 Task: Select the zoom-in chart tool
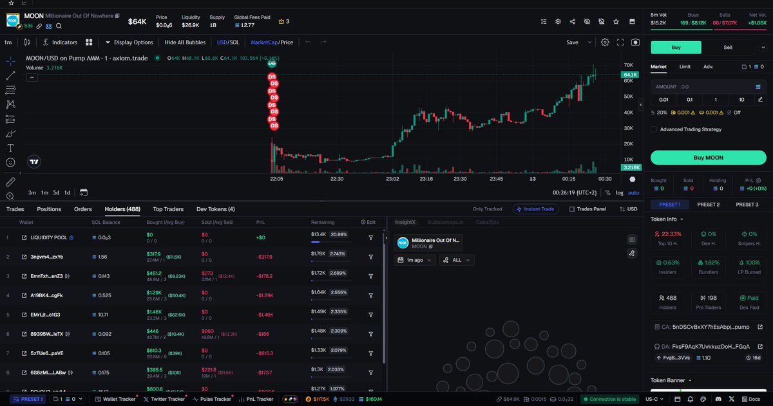point(10,196)
